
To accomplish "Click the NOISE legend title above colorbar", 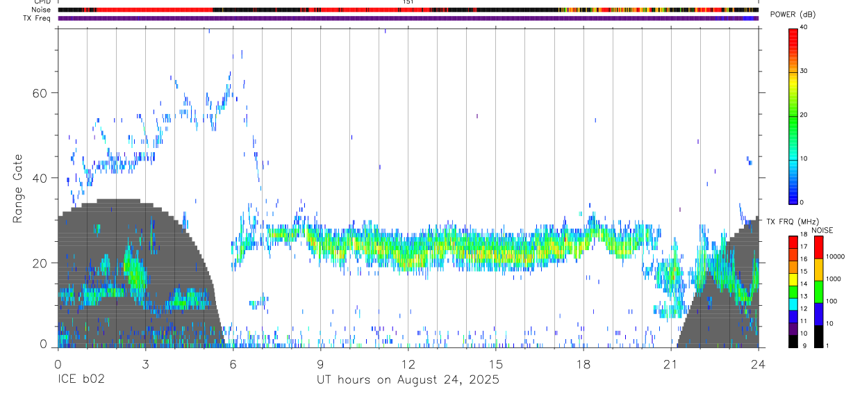I will 822,230.
